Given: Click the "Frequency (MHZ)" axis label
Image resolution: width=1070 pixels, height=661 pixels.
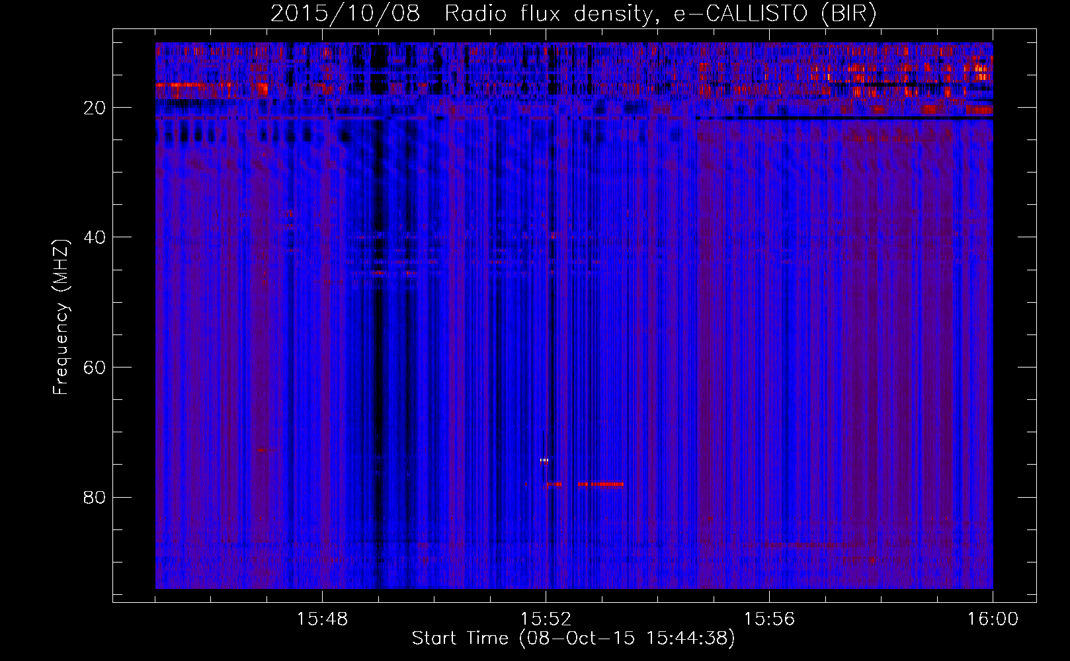Looking at the screenshot, I should coord(60,317).
